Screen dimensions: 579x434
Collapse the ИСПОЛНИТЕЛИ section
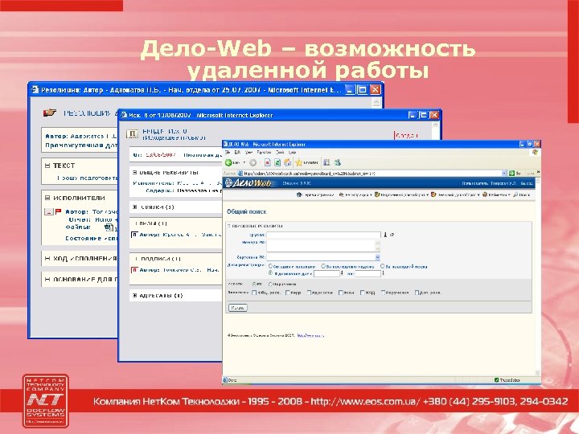(47, 198)
